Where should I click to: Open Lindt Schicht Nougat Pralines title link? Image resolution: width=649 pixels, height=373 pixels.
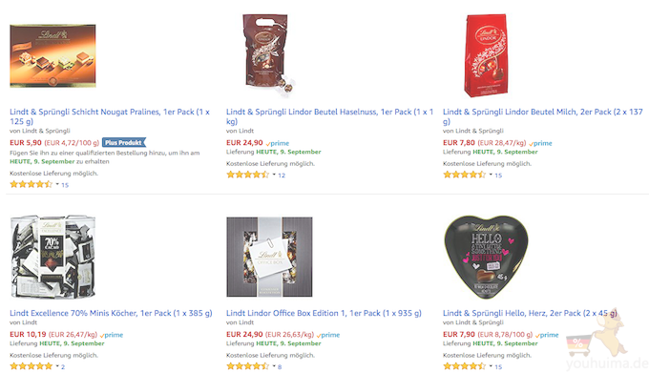coord(110,116)
